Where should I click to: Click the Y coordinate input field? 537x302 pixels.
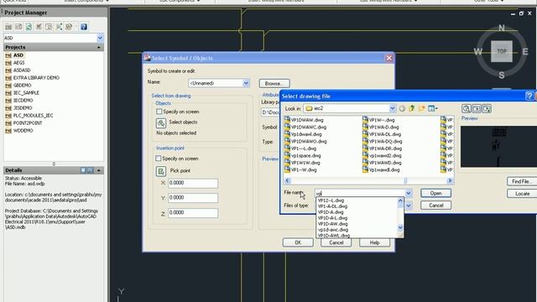tap(193, 198)
